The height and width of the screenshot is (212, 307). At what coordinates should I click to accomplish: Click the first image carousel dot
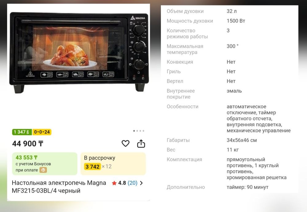[x=134, y=131]
